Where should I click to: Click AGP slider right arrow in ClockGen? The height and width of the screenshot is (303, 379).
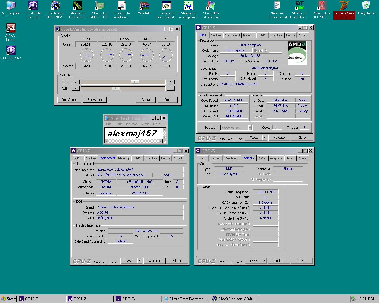(x=171, y=88)
